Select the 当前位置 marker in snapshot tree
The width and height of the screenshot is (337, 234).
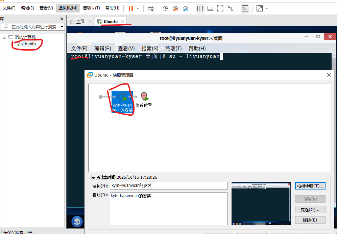[x=144, y=100]
